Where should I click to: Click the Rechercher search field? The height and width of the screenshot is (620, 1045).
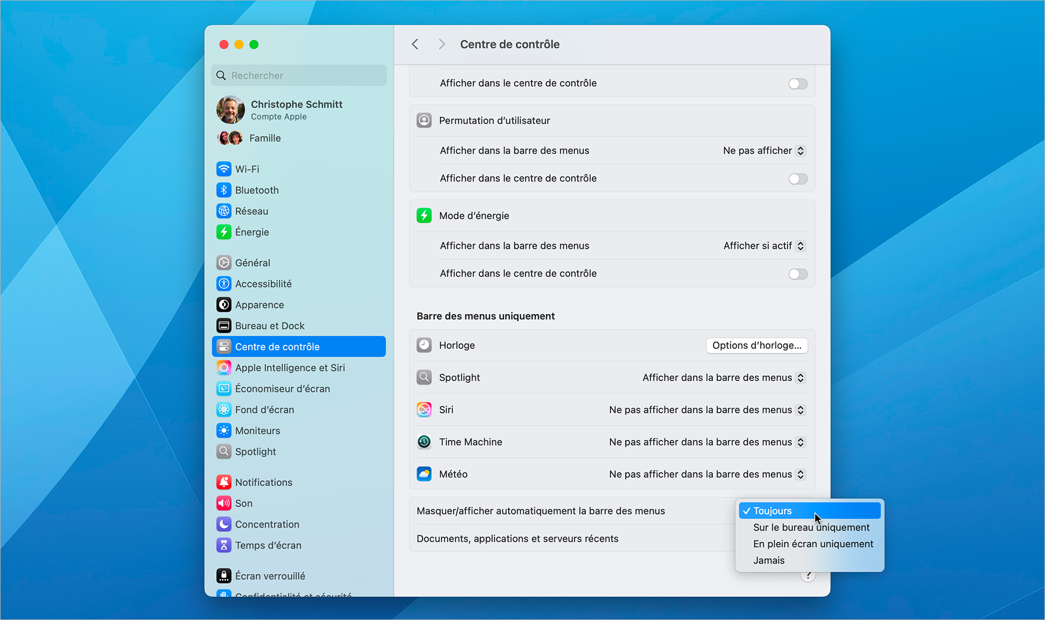click(x=298, y=75)
